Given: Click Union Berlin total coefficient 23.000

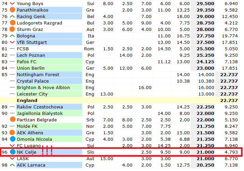Looking at the screenshot, I should pyautogui.click(x=205, y=68).
